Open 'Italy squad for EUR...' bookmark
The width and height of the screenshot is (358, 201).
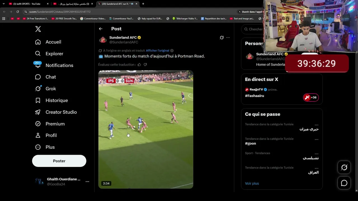click(x=150, y=19)
